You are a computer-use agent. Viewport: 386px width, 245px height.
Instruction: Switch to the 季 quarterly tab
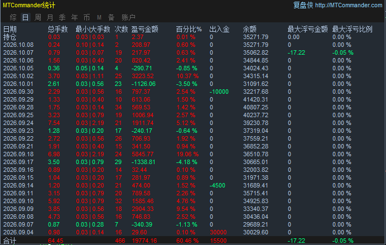62,17
